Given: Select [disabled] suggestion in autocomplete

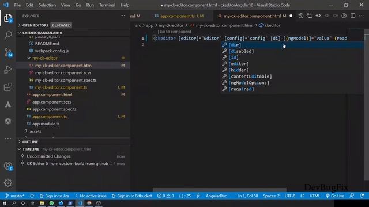Looking at the screenshot, I should (x=292, y=51).
